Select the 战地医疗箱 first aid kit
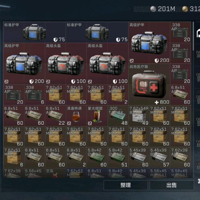This screenshot has height=200, width=200. tap(149, 85)
